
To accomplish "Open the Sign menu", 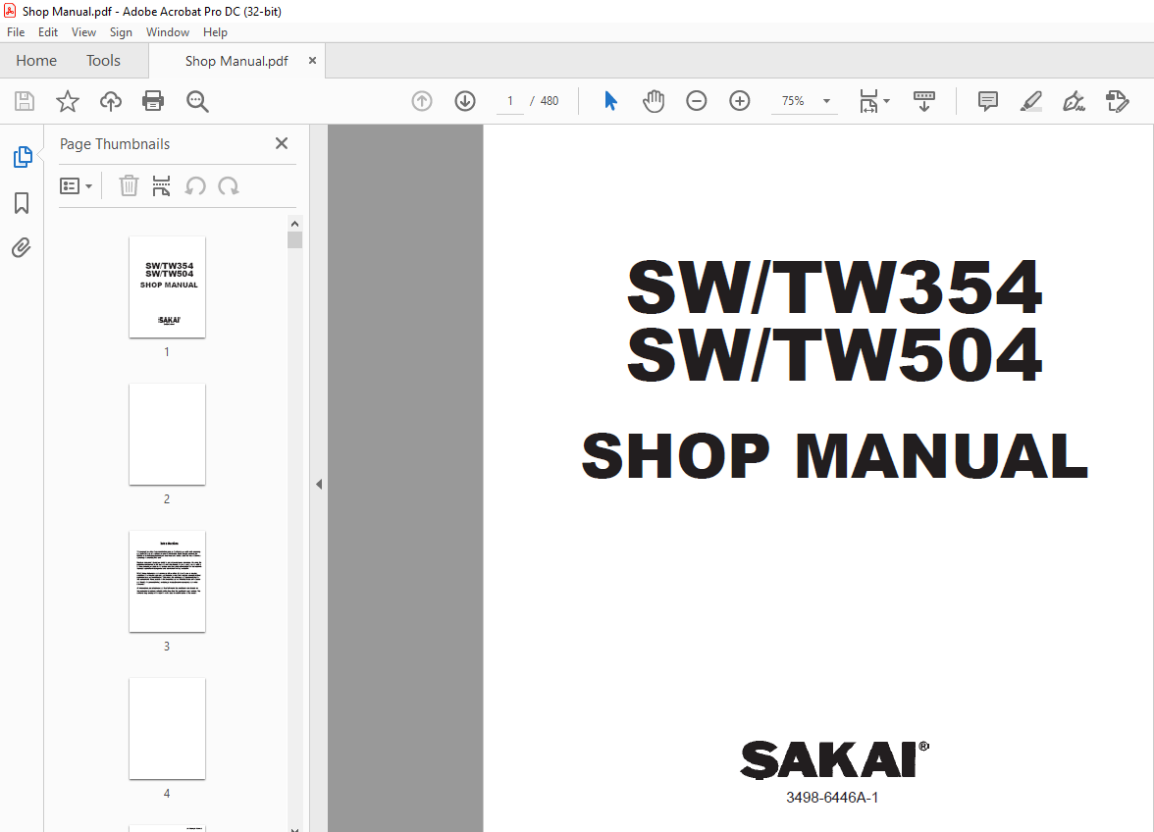I will coord(121,32).
